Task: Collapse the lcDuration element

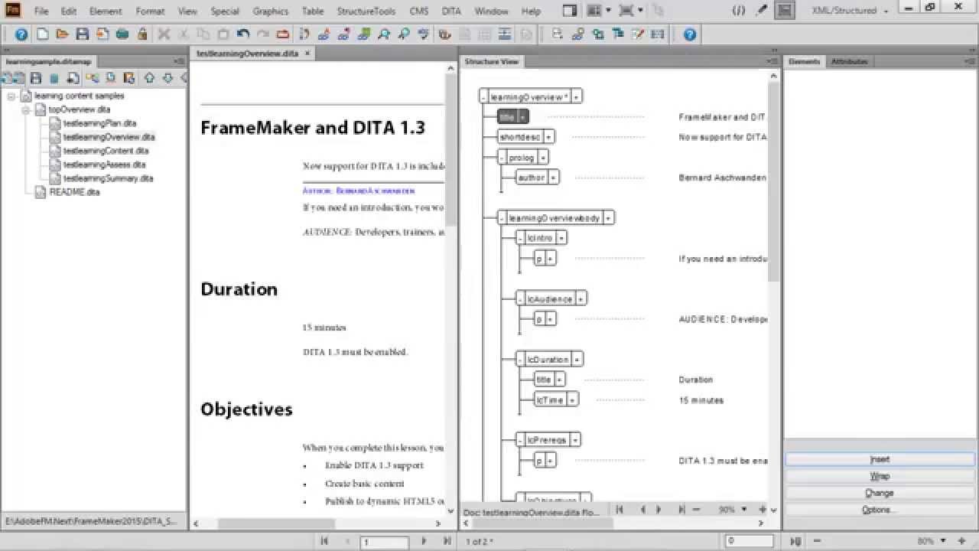Action: click(521, 359)
